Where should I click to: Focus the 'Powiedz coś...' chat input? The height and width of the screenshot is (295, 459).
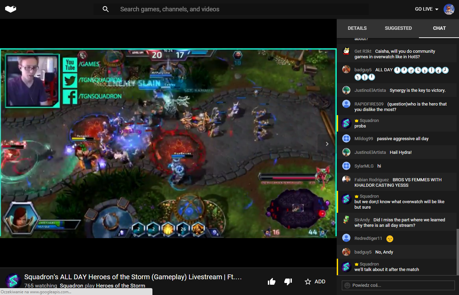click(398, 285)
